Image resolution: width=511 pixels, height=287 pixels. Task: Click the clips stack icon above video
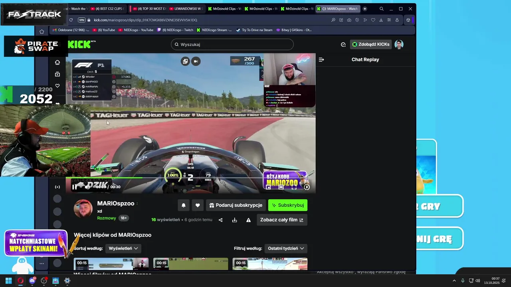pos(185,61)
